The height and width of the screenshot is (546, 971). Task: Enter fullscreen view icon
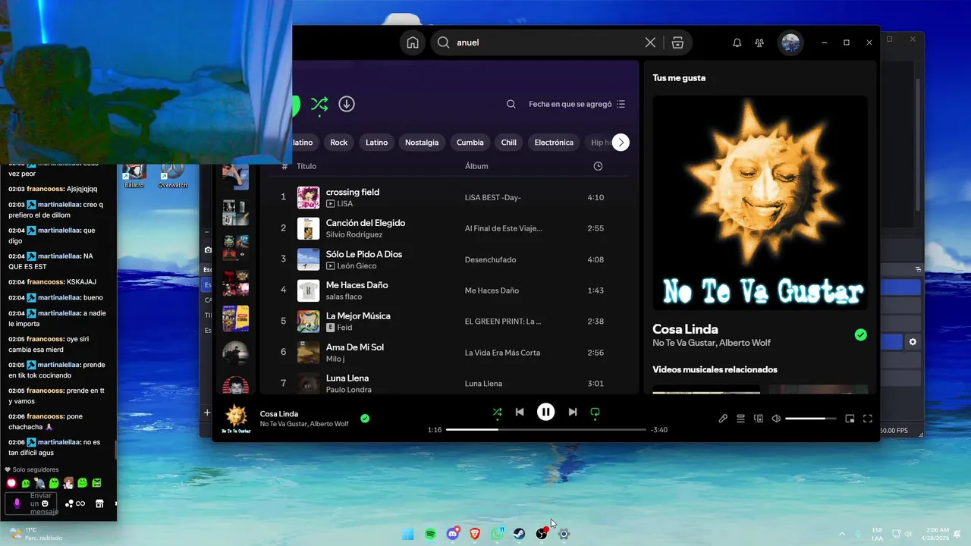tap(868, 419)
